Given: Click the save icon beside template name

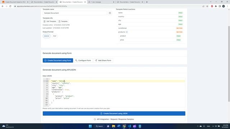Looking at the screenshot, I should pos(110,13).
